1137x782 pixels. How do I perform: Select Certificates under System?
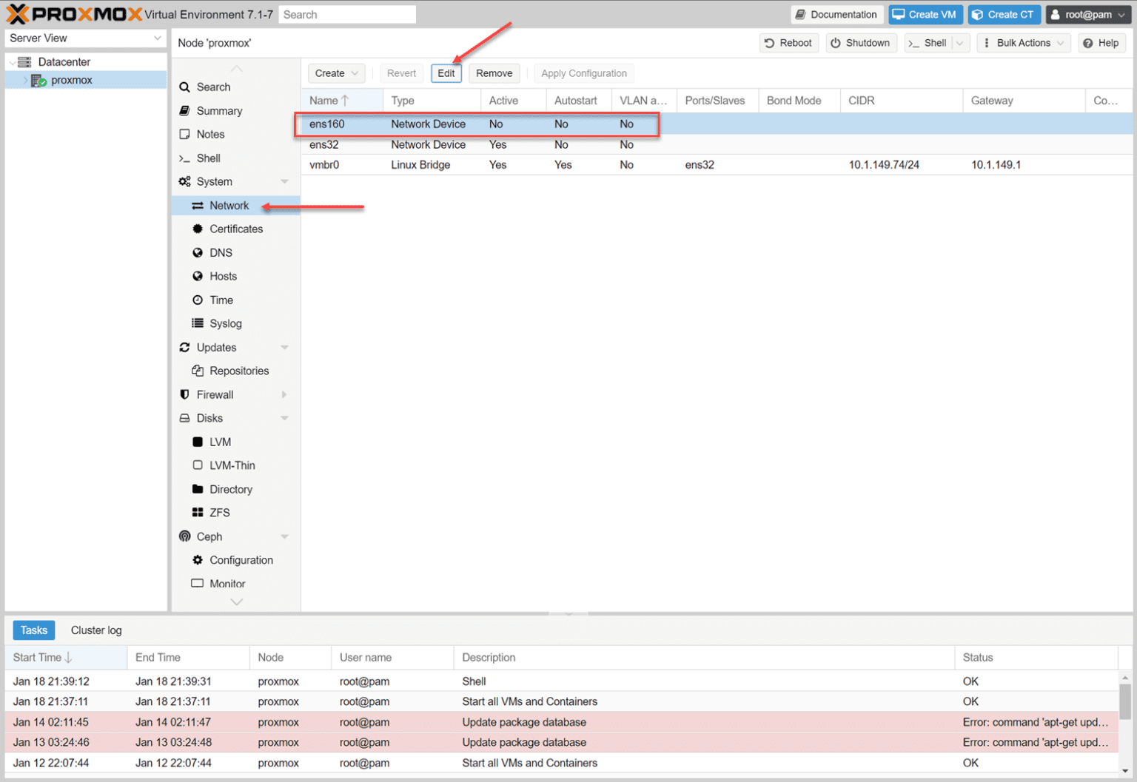[236, 229]
